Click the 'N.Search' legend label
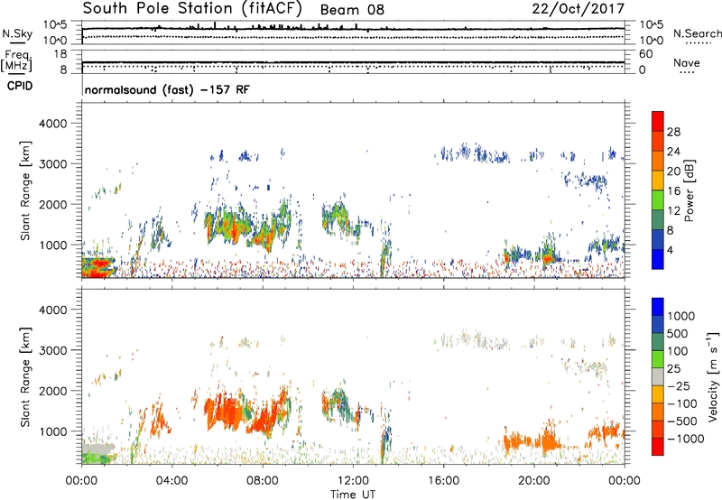The height and width of the screenshot is (500, 722). (698, 33)
